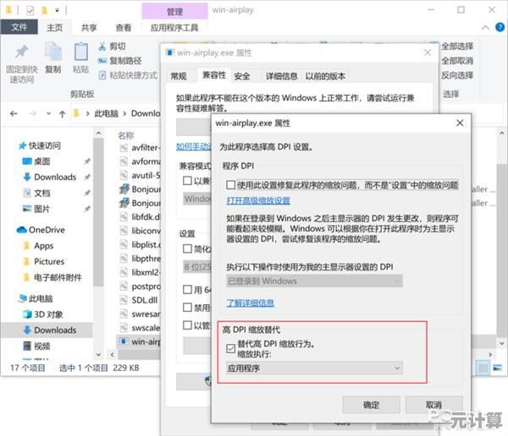Viewport: 508px width, 436px height.
Task: Open pinned Downloads under Quick Access
Action: 50,177
